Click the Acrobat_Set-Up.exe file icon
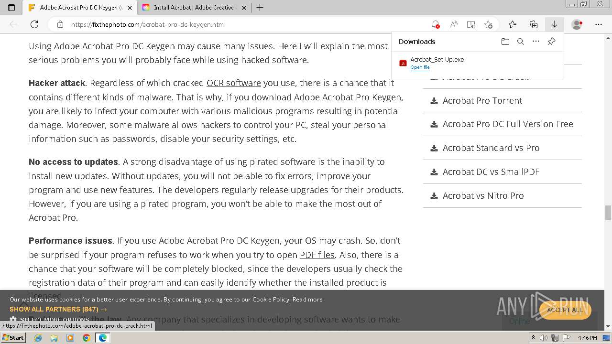The image size is (612, 344). pyautogui.click(x=403, y=63)
